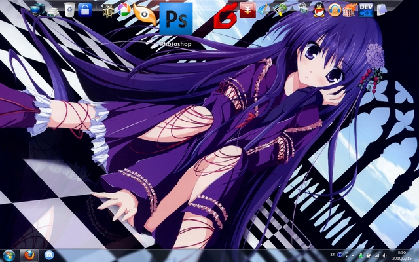Image resolution: width=419 pixels, height=262 pixels.
Task: Open the orange headphones music player
Action: point(335,10)
